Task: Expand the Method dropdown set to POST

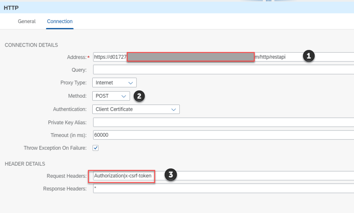Action: point(111,96)
